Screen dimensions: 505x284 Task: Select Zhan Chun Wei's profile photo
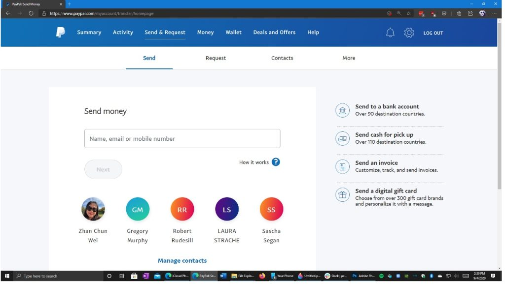93,209
